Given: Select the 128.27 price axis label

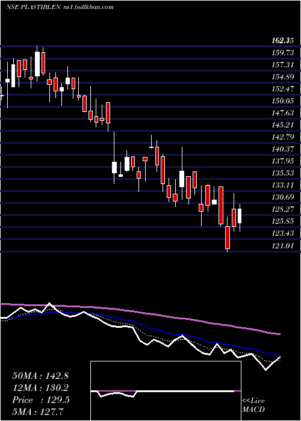Looking at the screenshot, I should click(283, 209).
